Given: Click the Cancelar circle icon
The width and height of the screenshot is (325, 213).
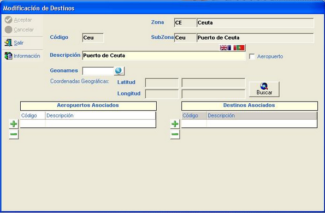Looking at the screenshot, I should click(9, 29).
